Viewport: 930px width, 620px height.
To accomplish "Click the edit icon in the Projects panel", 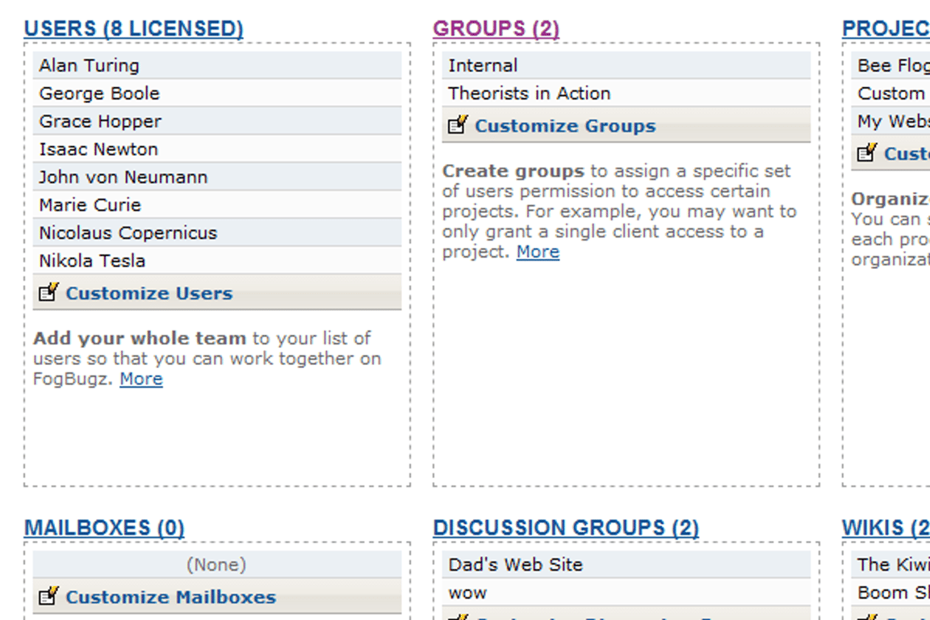I will pos(867,153).
